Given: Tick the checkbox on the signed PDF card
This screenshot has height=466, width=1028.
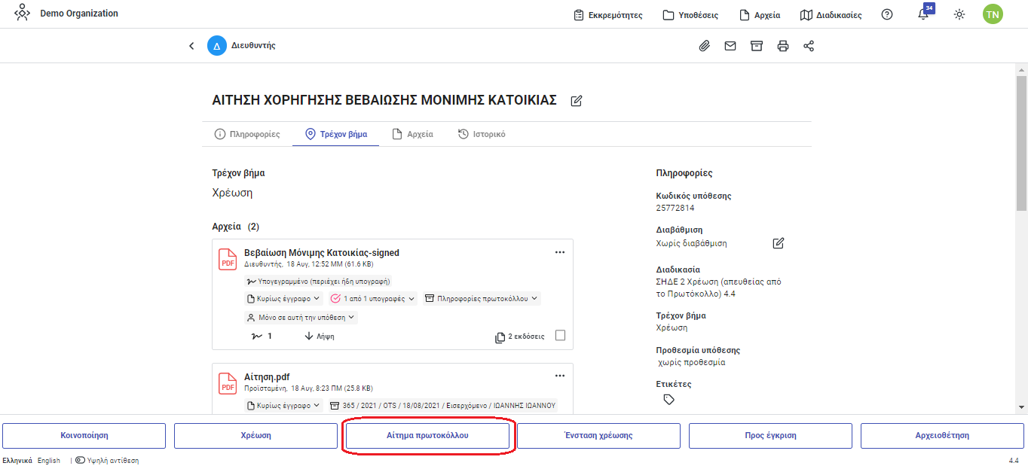Looking at the screenshot, I should [560, 336].
